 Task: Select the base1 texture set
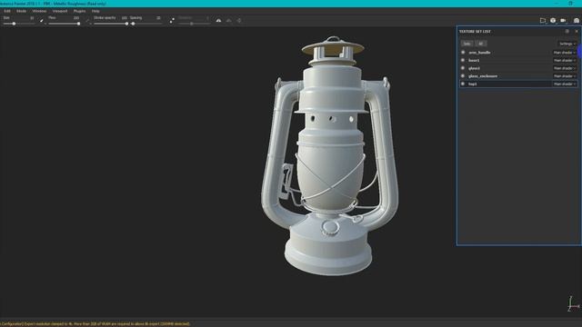click(x=474, y=60)
